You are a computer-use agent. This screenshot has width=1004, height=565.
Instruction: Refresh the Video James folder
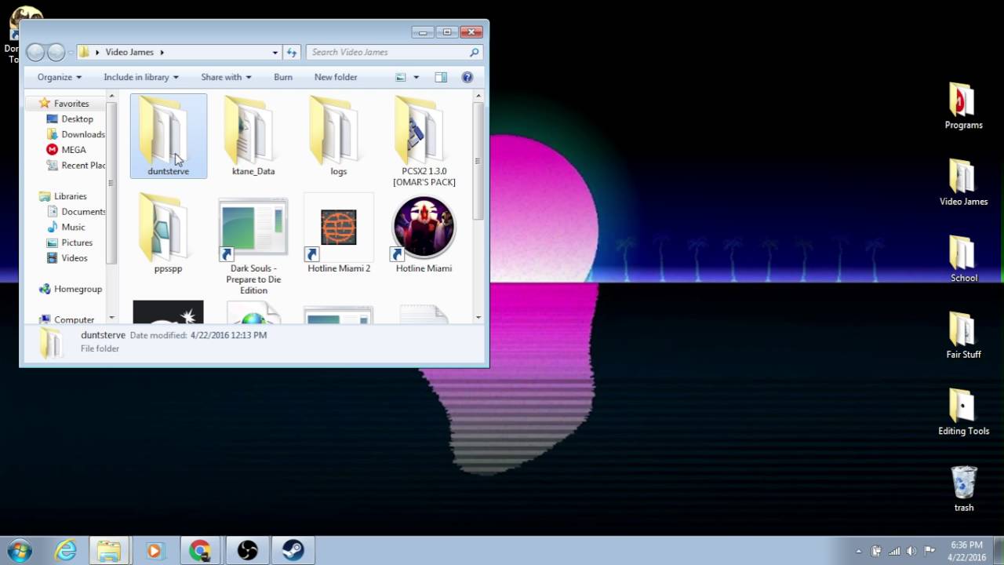pyautogui.click(x=292, y=53)
